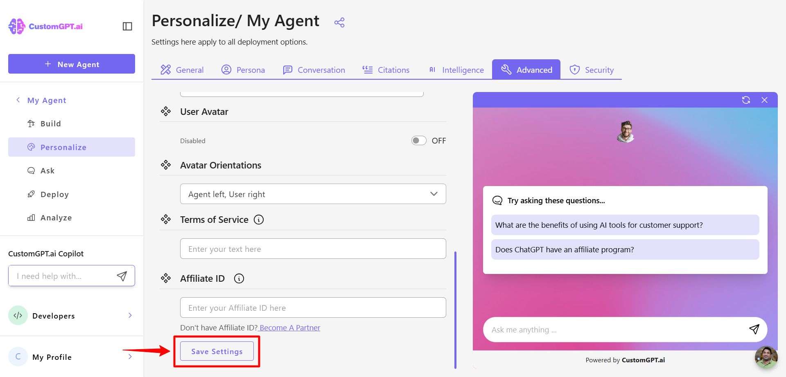Click the benefits of AI tools suggested question

(x=625, y=225)
